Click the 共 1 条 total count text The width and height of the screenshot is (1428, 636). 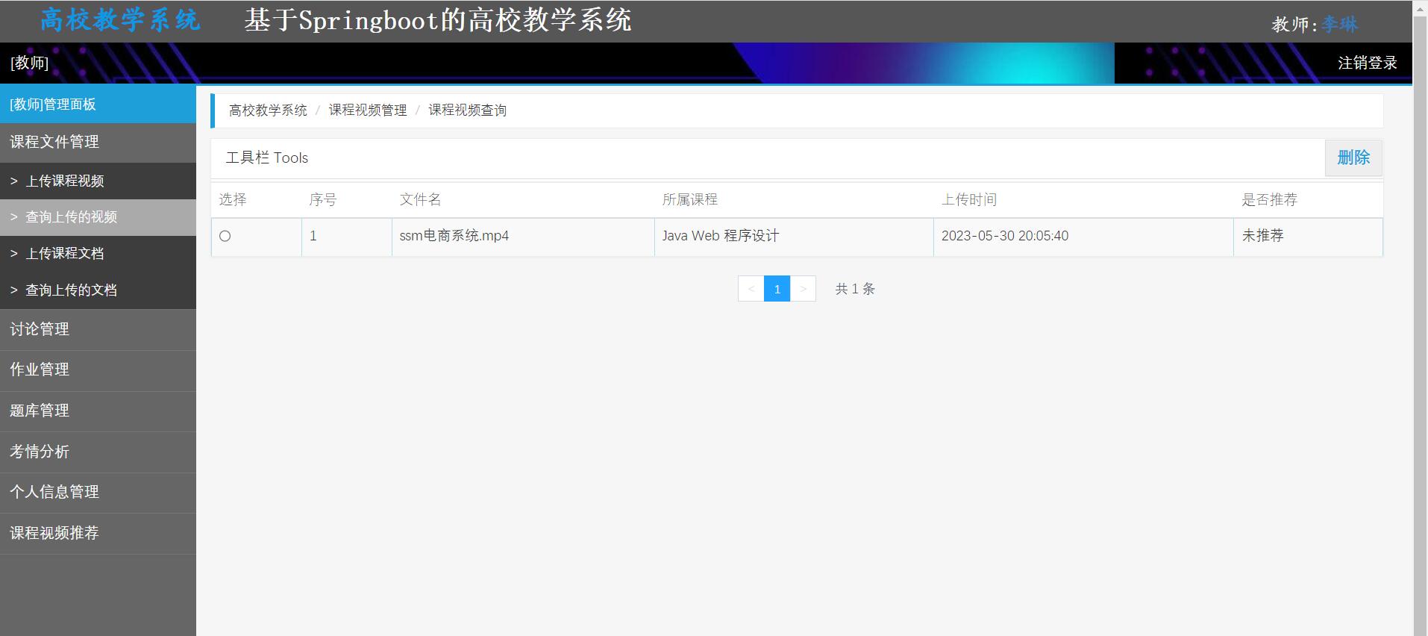pyautogui.click(x=855, y=289)
